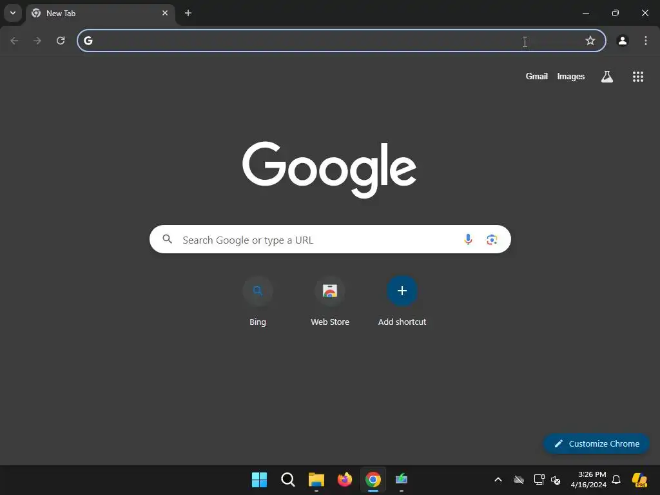The height and width of the screenshot is (495, 660).
Task: Open the Web Store shortcut
Action: [330, 301]
